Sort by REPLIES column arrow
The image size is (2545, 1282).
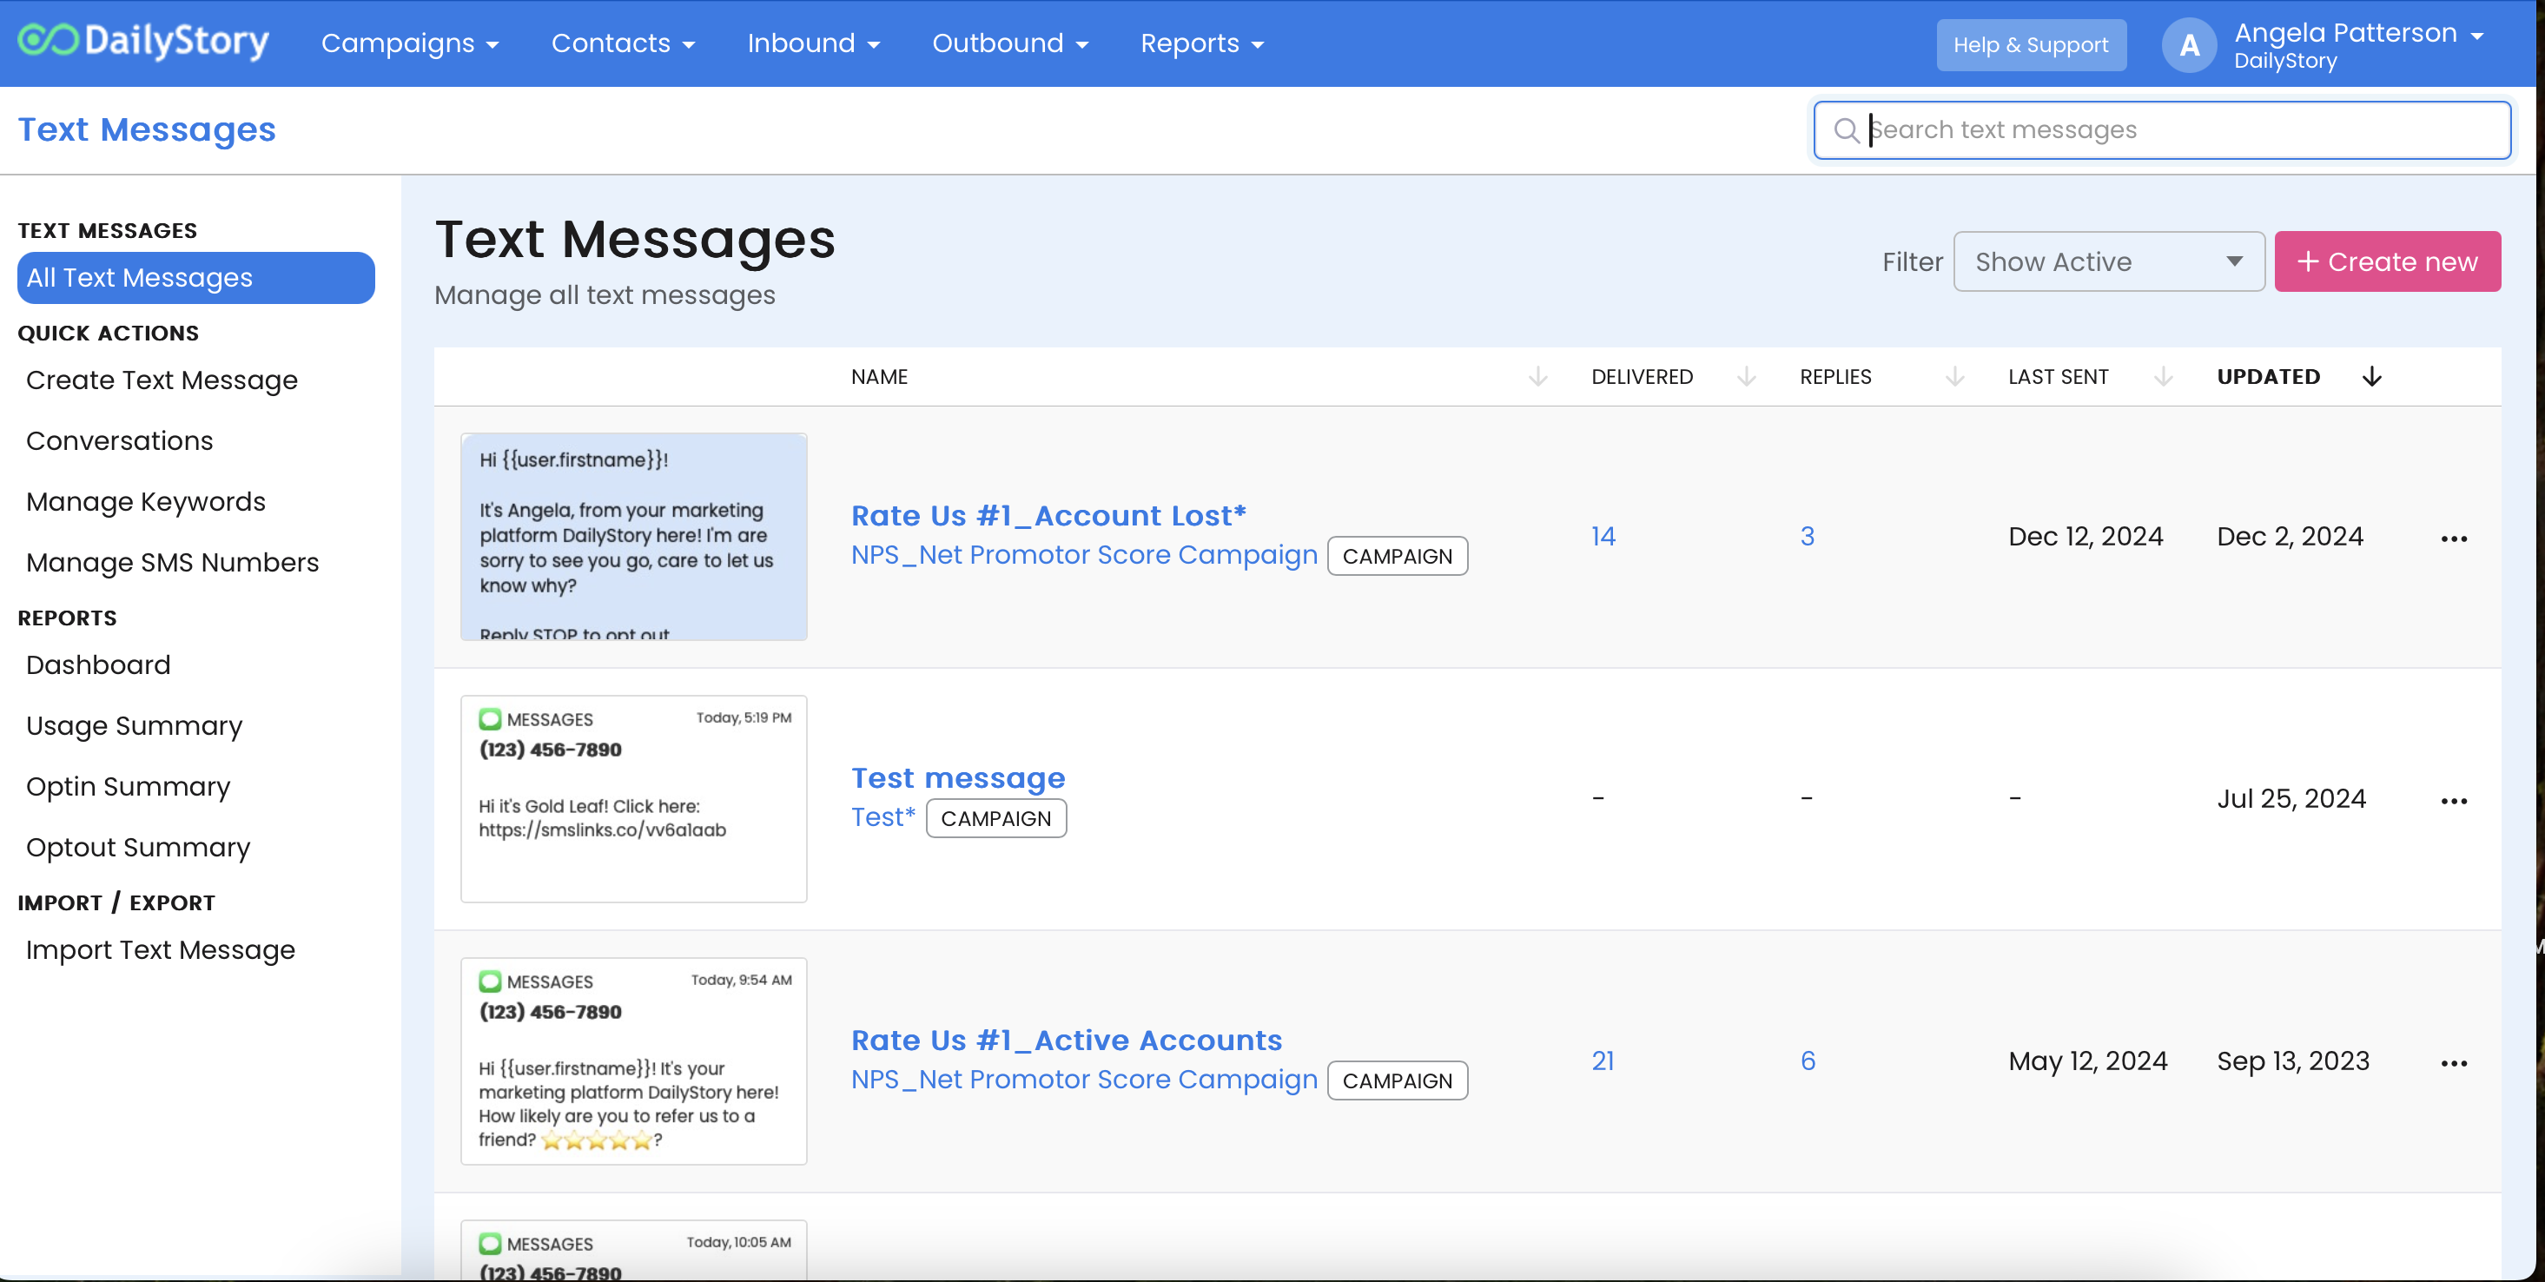(1954, 376)
